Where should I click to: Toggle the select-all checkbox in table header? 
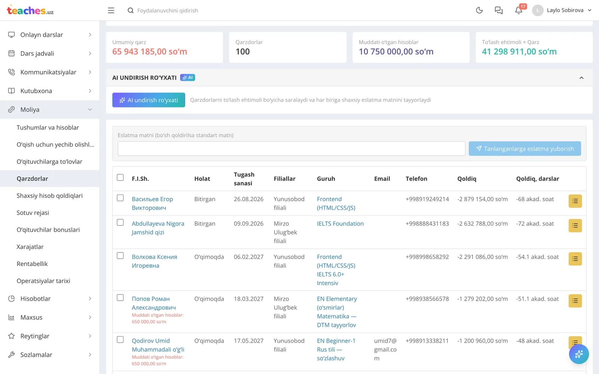click(x=120, y=177)
